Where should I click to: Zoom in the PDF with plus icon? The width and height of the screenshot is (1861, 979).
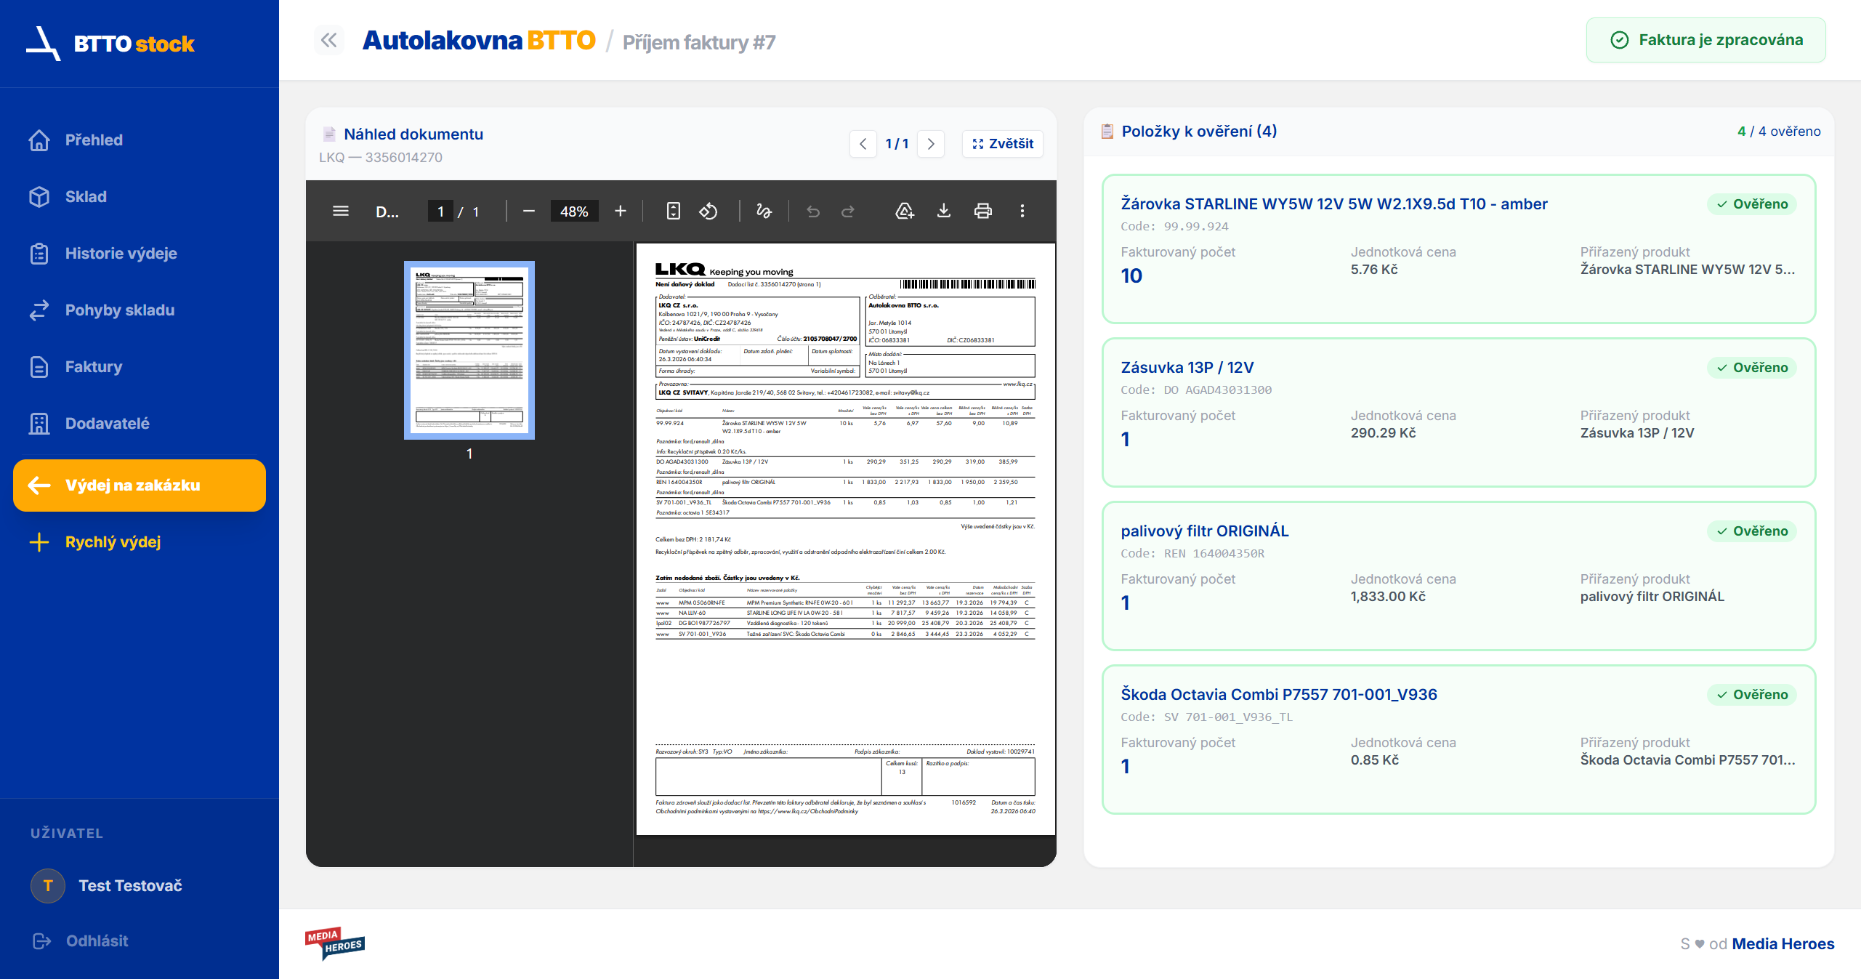[621, 211]
